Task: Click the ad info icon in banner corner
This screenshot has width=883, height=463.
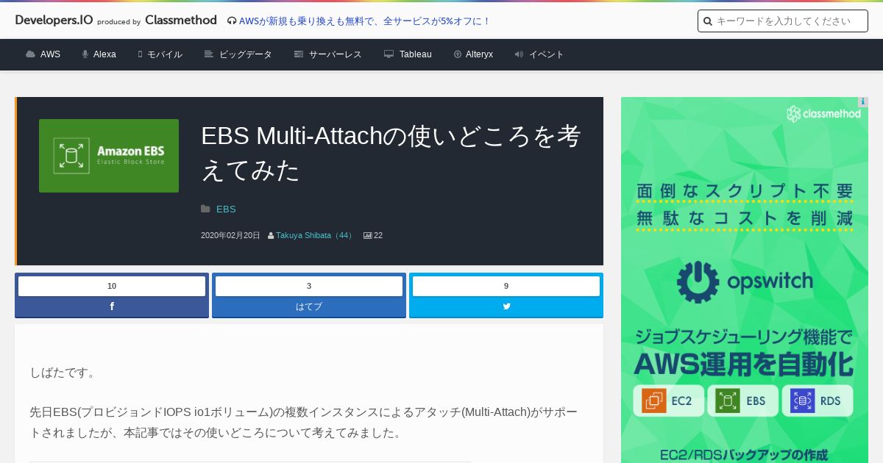Action: click(x=862, y=102)
